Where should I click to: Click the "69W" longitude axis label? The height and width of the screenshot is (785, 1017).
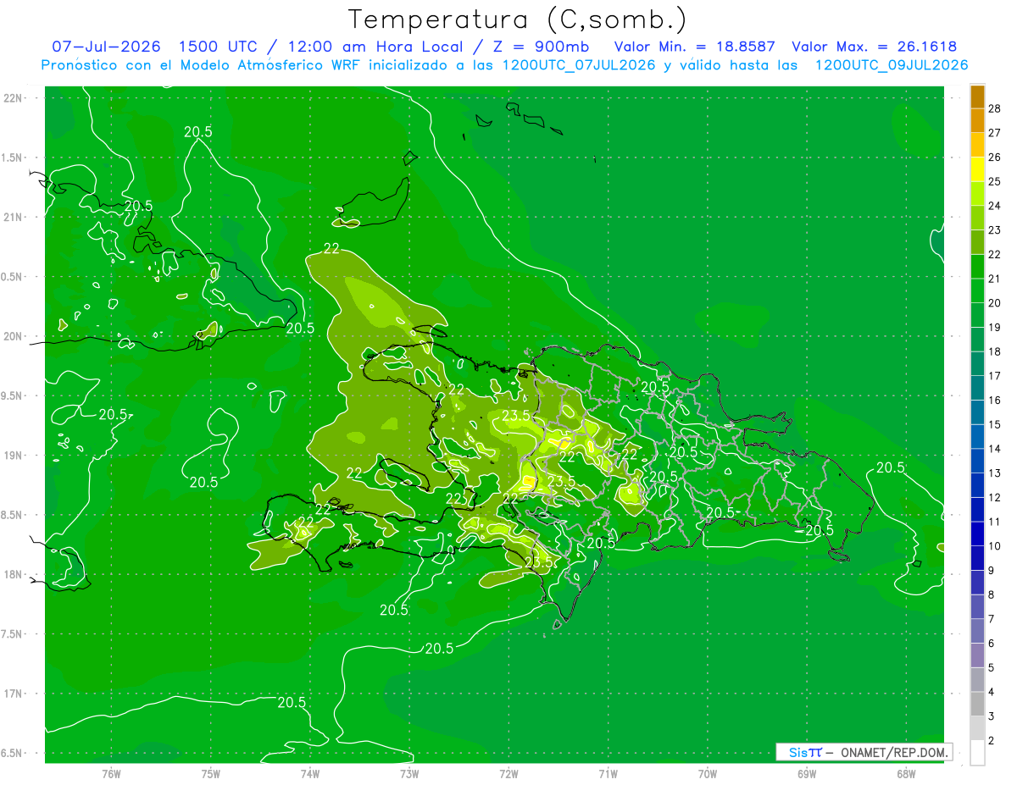coord(807,774)
